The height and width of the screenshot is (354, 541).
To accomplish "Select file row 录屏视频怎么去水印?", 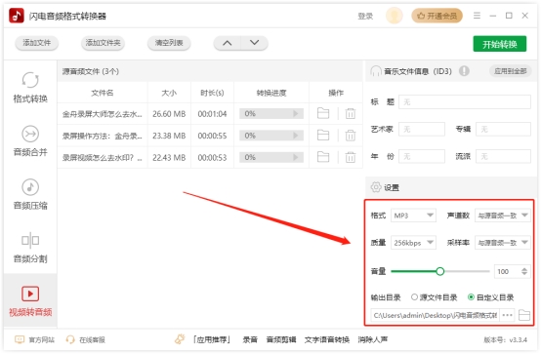I will 210,157.
